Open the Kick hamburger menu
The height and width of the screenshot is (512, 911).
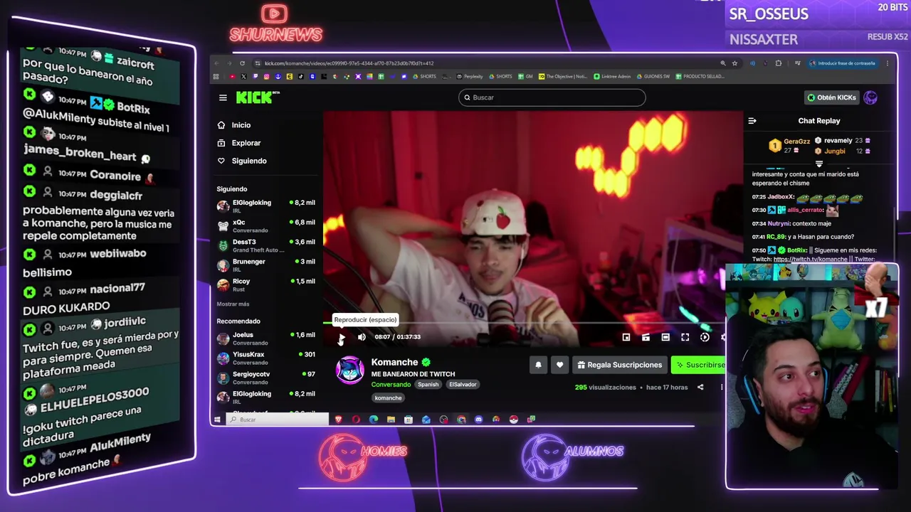pyautogui.click(x=223, y=98)
